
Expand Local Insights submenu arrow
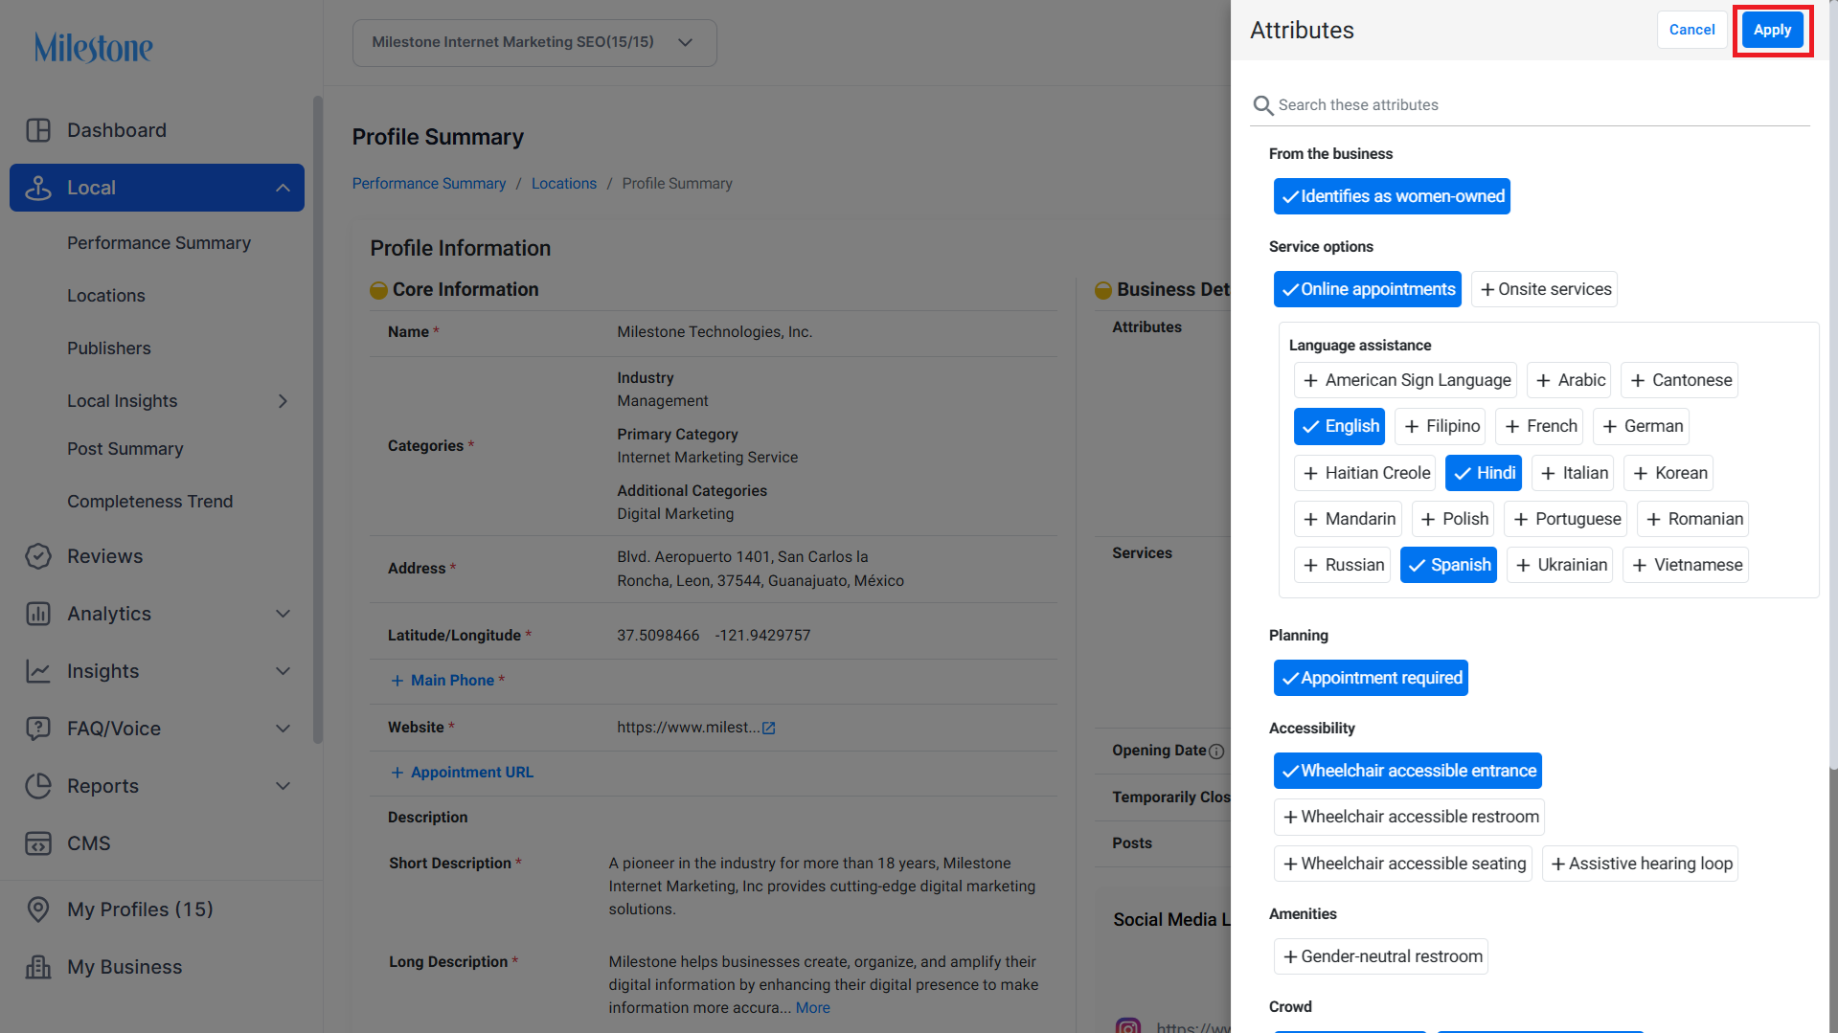pyautogui.click(x=283, y=401)
